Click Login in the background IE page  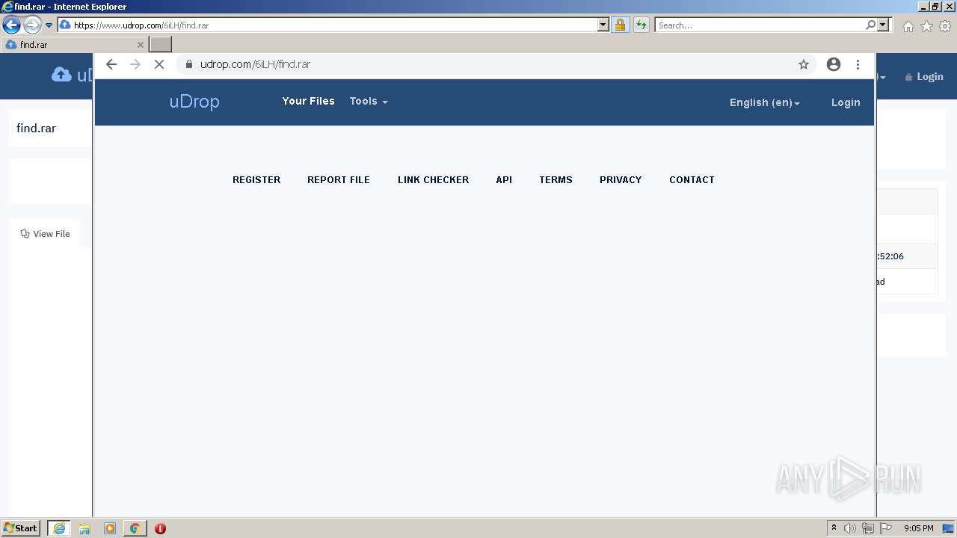tap(924, 77)
